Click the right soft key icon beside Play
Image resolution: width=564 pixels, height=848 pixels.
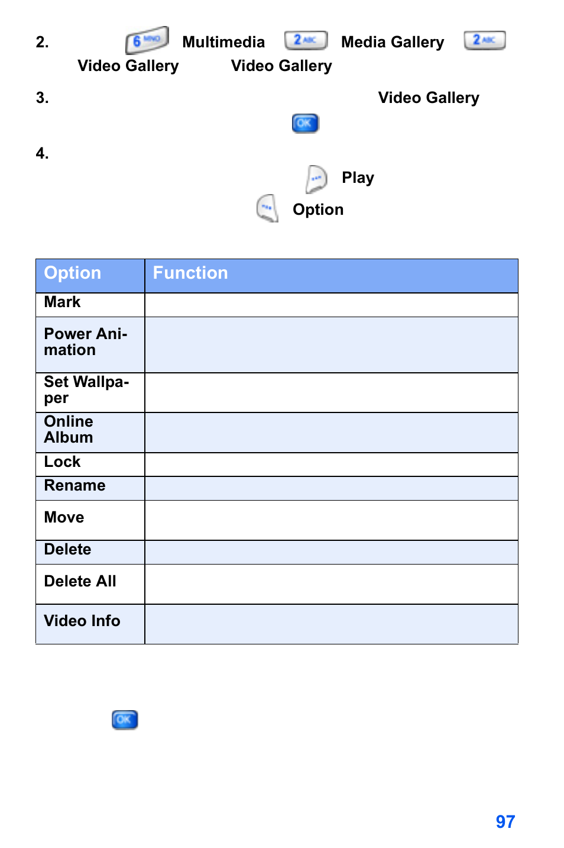[x=316, y=179]
